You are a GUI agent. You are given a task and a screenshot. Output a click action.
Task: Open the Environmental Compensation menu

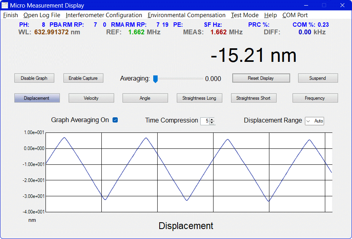[x=186, y=15]
